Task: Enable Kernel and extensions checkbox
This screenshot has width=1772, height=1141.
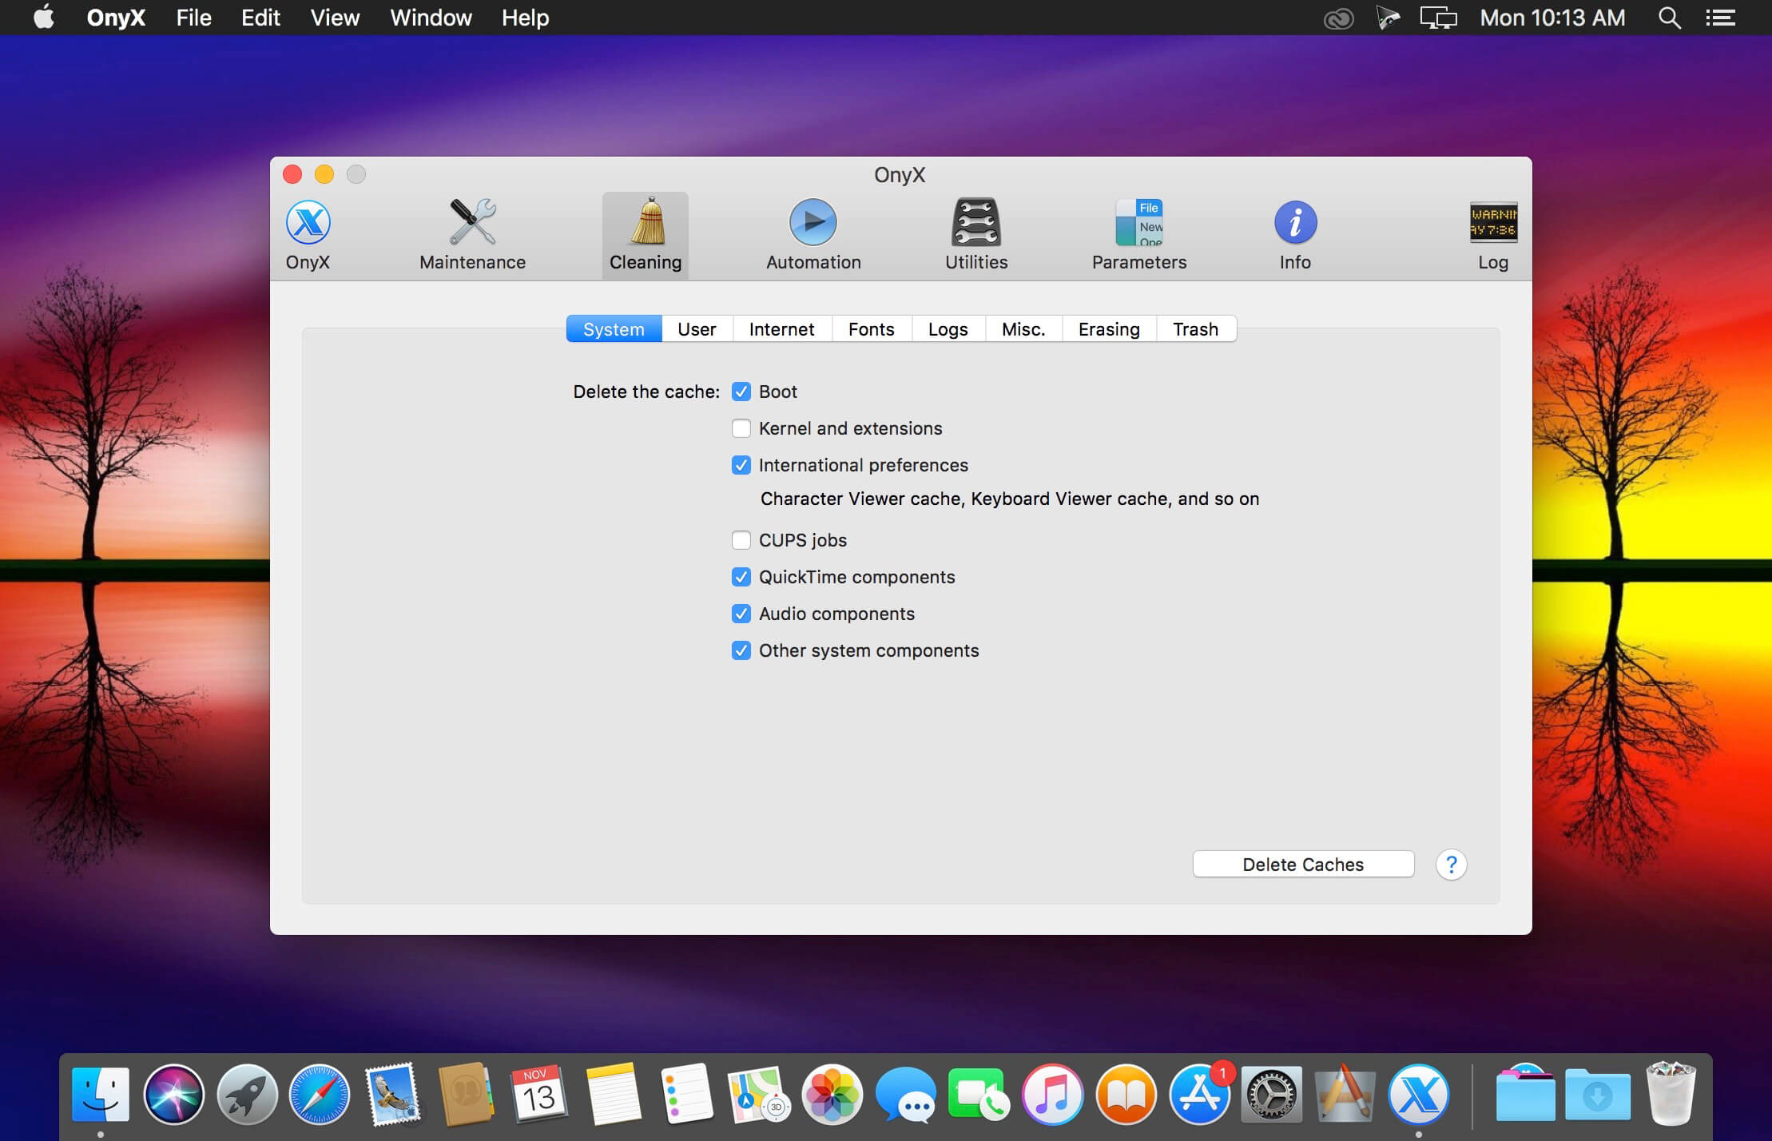Action: coord(741,428)
